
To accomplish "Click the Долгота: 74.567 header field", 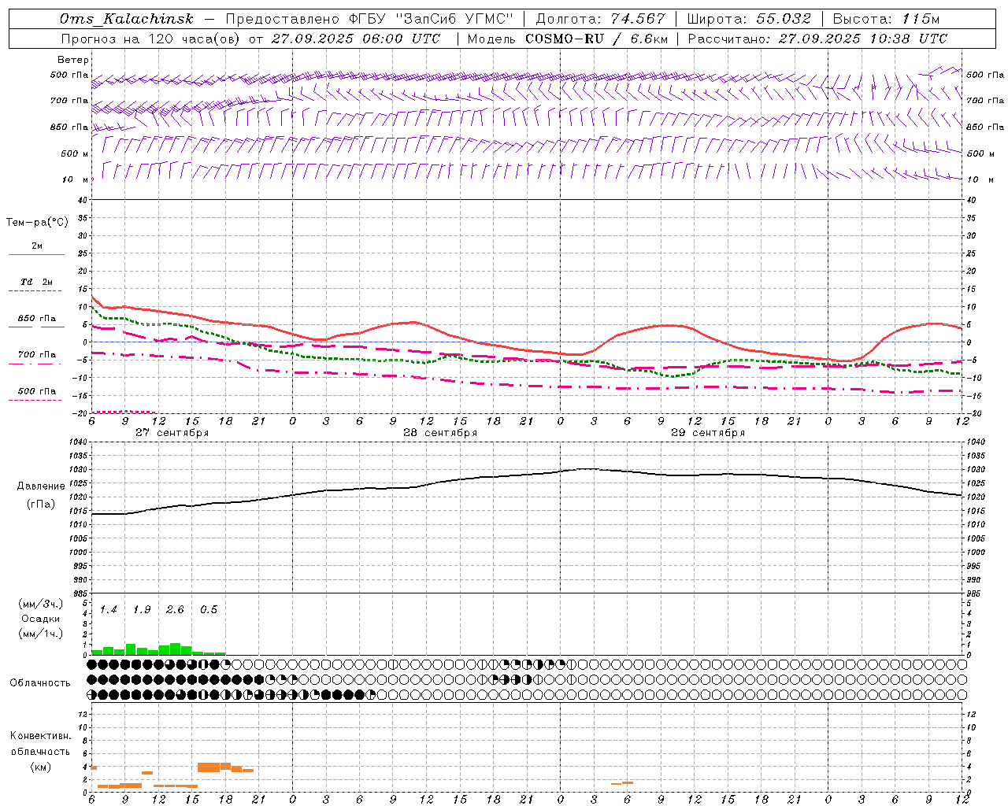I will (600, 19).
